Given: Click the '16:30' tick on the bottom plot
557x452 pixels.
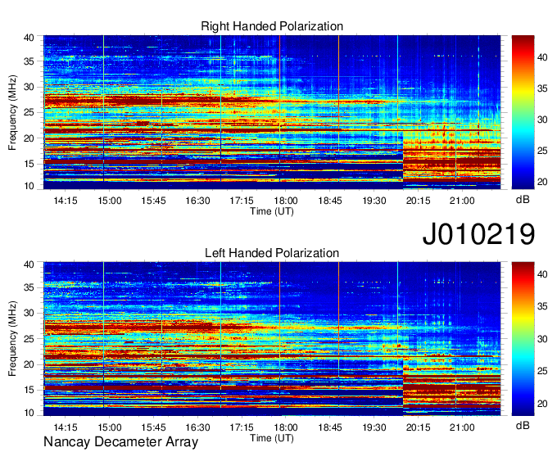Looking at the screenshot, I should pyautogui.click(x=197, y=427).
